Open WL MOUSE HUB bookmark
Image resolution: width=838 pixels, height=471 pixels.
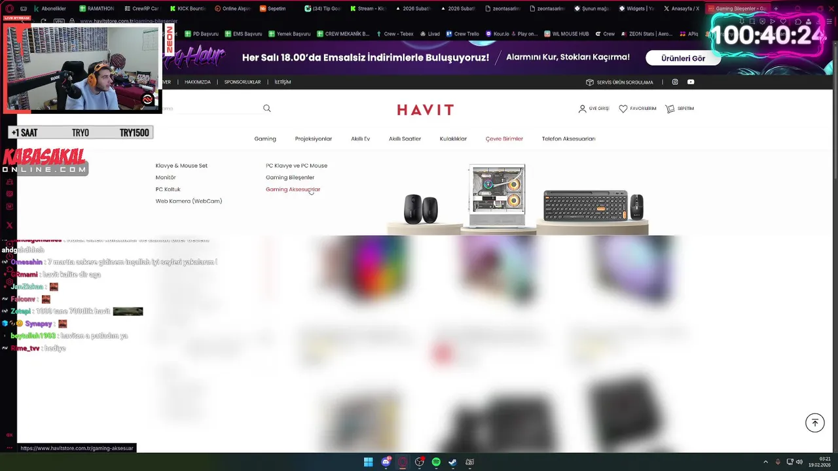pos(566,33)
